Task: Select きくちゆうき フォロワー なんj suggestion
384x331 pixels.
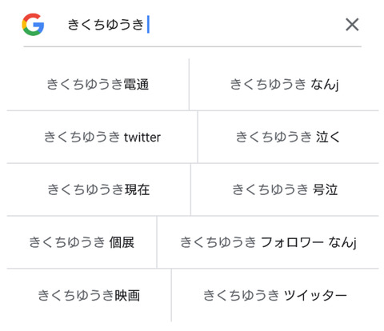Action: coord(268,242)
